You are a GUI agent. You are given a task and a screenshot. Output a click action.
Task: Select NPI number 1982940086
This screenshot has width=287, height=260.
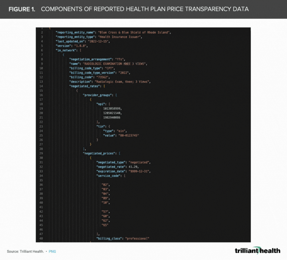(x=112, y=118)
